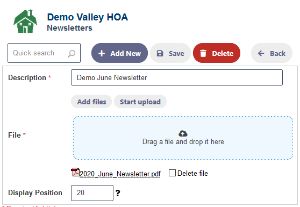Viewport: 300px width, 207px height.
Task: Click the Add files button
Action: 91,102
